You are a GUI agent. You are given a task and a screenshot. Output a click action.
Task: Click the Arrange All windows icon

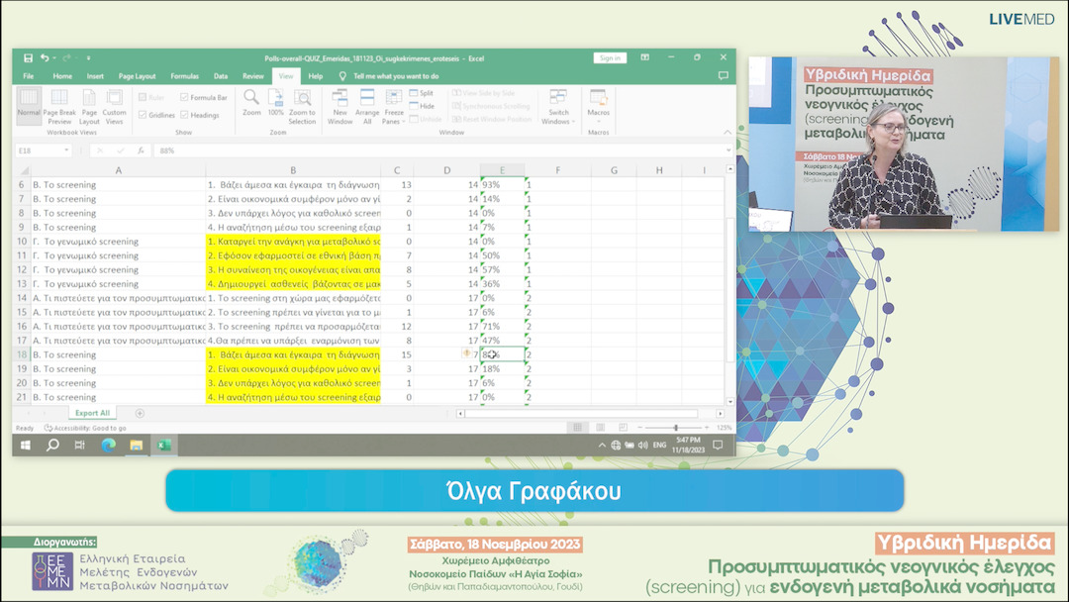coord(367,104)
